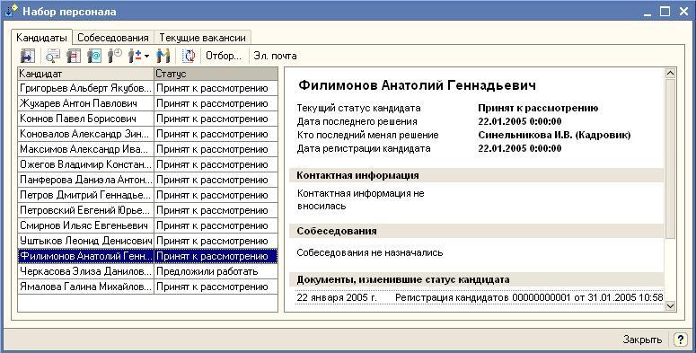The image size is (696, 353).
Task: Click the candidate list icon with red lines
Action: pyautogui.click(x=74, y=56)
